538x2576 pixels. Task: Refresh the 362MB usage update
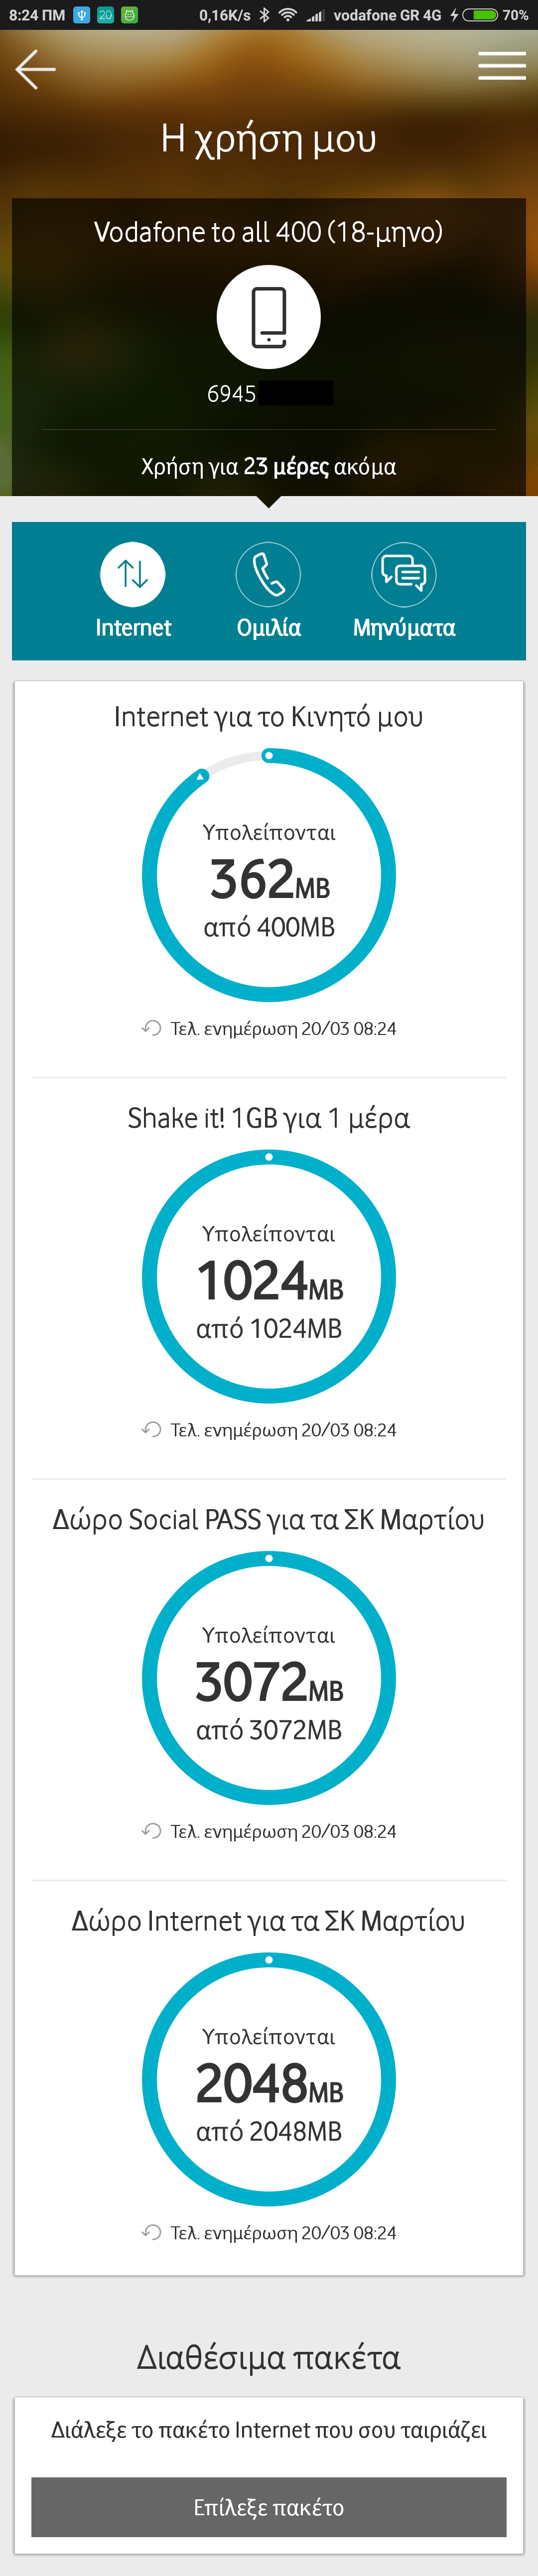pos(152,1028)
